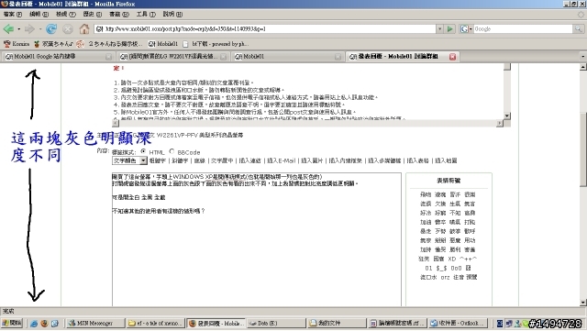The image size is (587, 331).
Task: Open the 檢視 (View) menu
Action: [66, 15]
